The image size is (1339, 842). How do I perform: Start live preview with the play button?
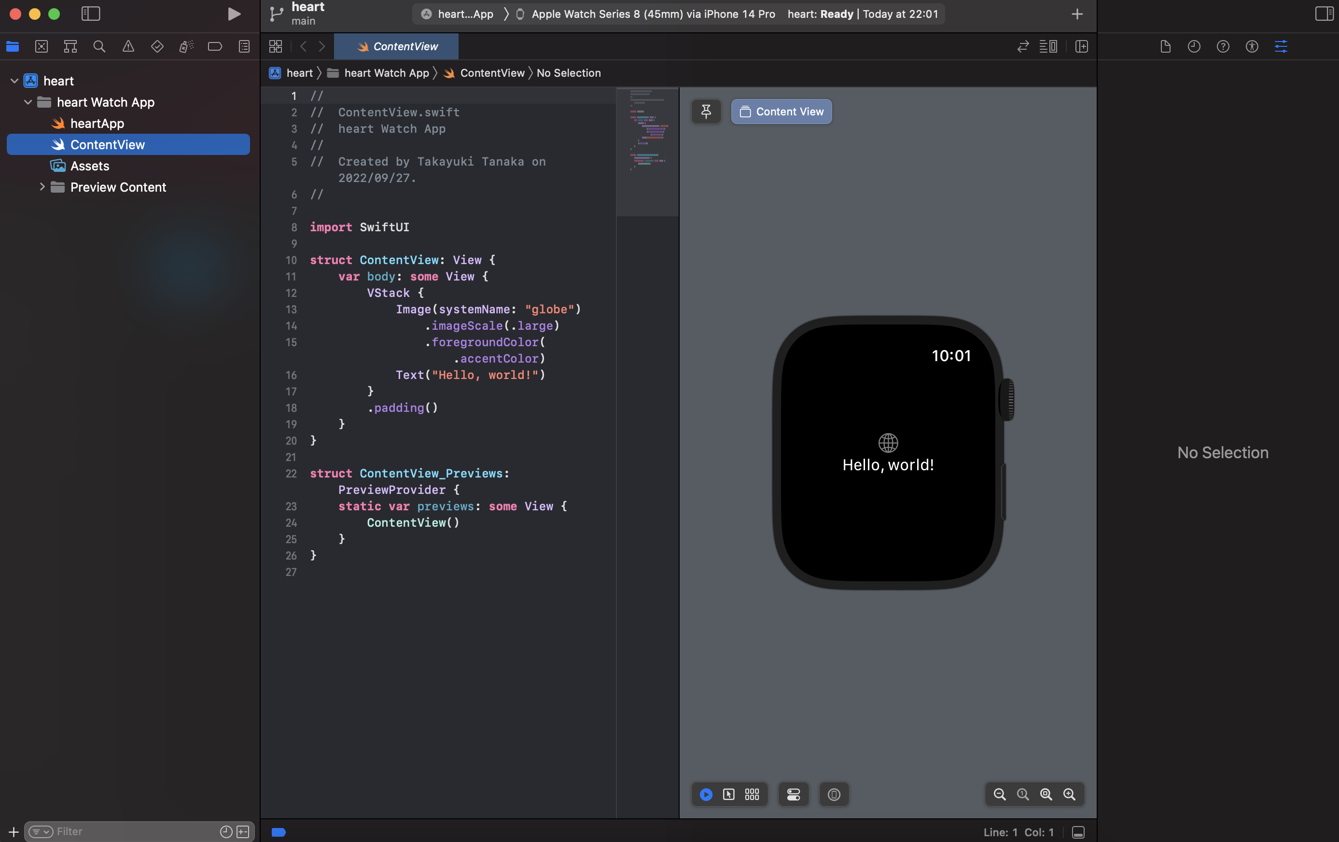705,794
